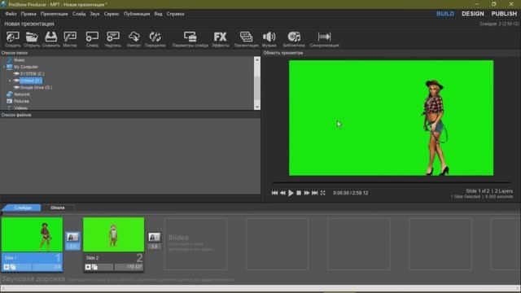Open the Вид menu
521x293 pixels.
click(x=158, y=14)
